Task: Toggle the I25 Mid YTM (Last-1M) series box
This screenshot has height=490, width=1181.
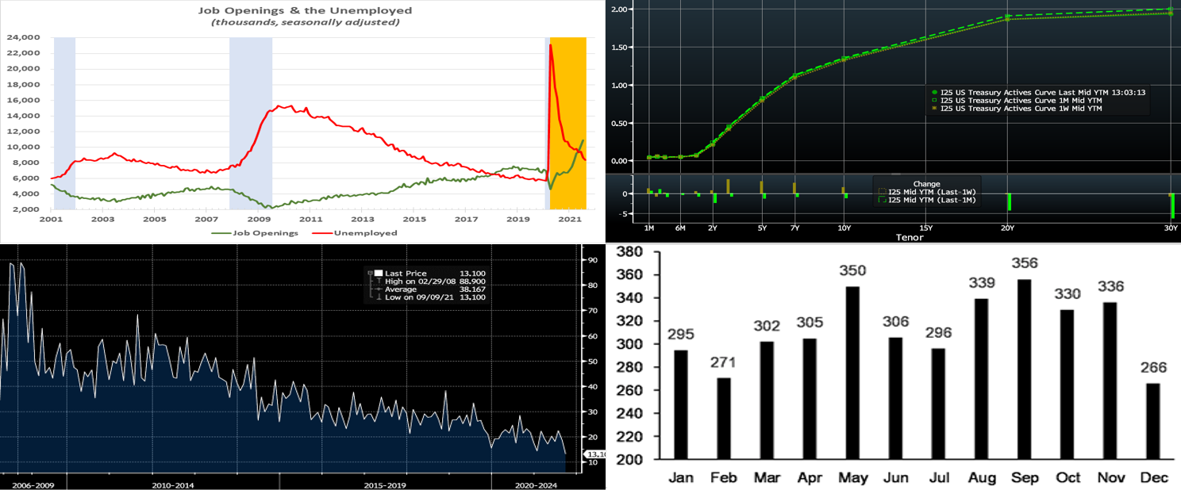Action: click(881, 201)
